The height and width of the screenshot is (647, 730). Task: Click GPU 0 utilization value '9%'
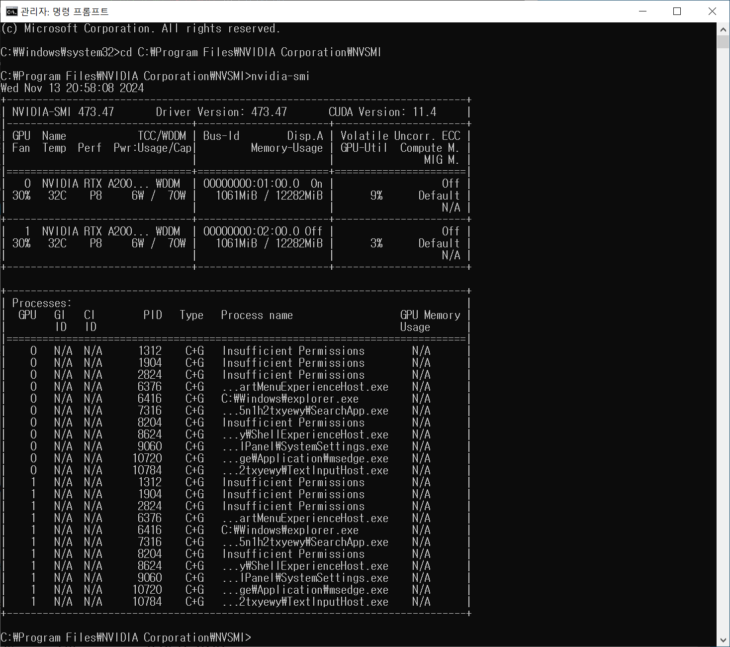(376, 196)
